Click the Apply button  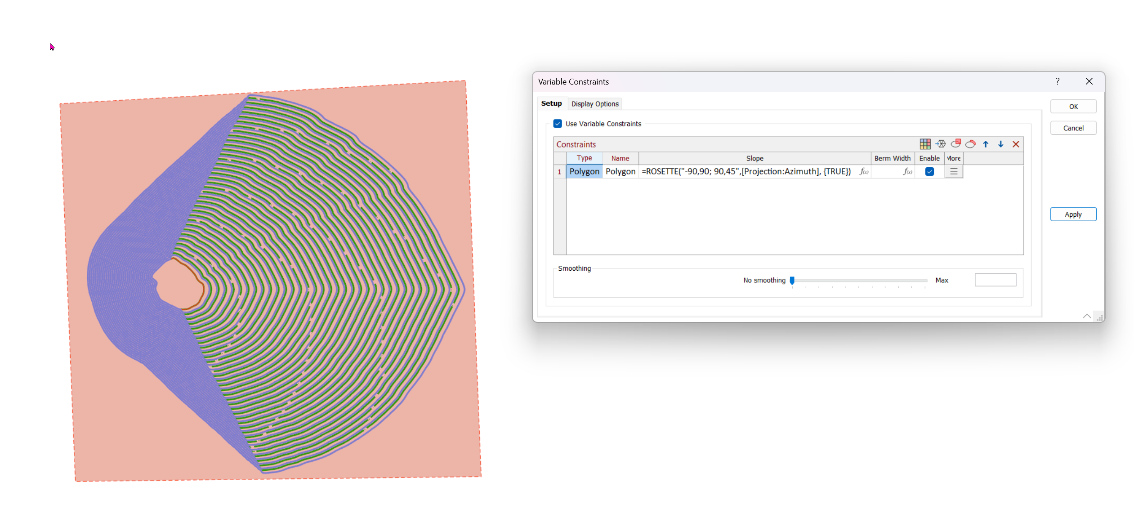(x=1073, y=214)
